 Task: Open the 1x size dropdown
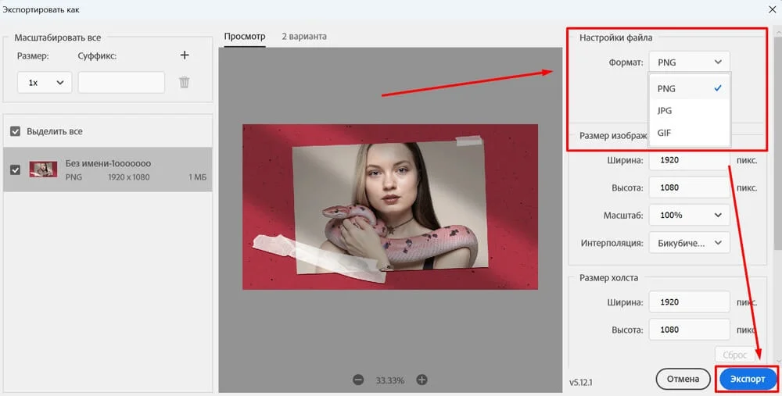(x=45, y=82)
